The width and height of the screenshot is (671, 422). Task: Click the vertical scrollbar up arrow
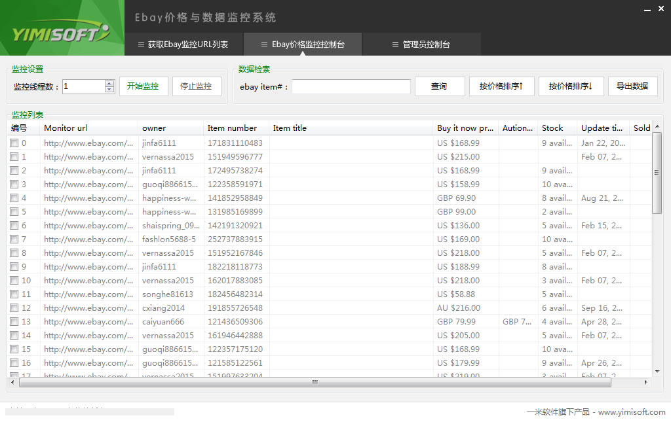pyautogui.click(x=657, y=126)
